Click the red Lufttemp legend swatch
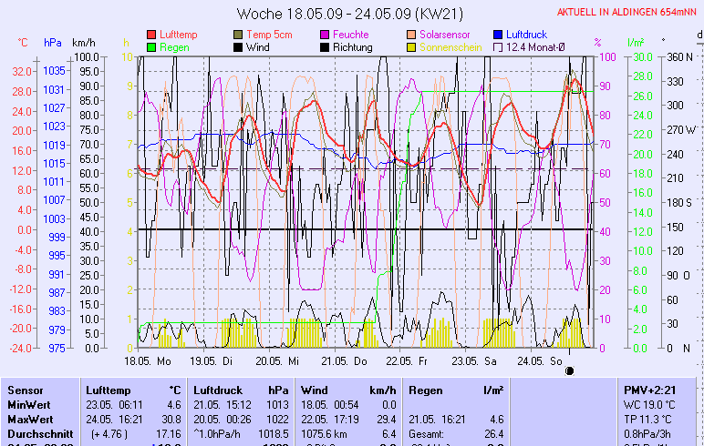This screenshot has width=704, height=446. tap(151, 34)
